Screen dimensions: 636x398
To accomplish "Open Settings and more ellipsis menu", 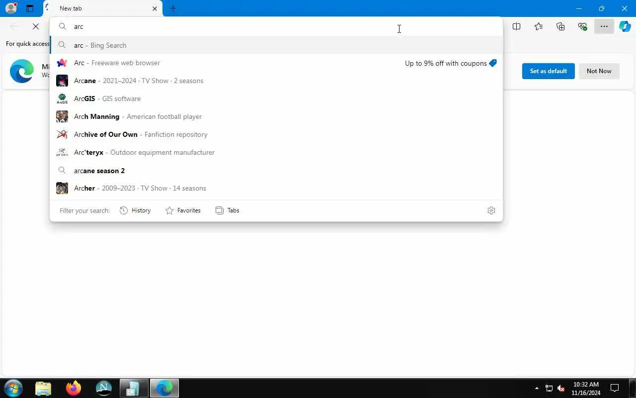I will (x=604, y=26).
